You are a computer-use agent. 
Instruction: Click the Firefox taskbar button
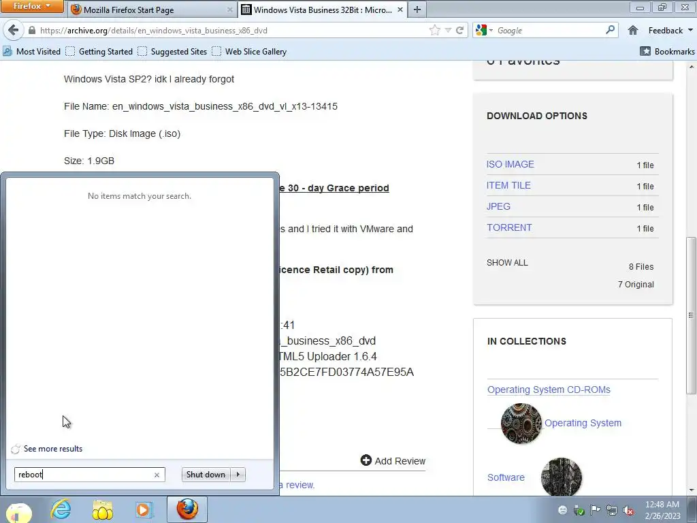pos(187,509)
